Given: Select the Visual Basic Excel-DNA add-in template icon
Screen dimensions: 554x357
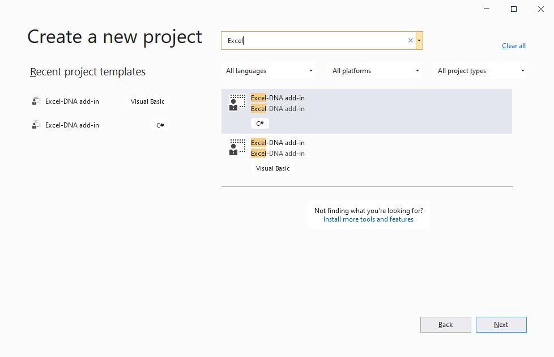Looking at the screenshot, I should 237,147.
